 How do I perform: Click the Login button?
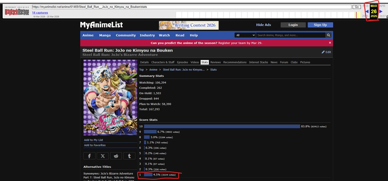[293, 25]
